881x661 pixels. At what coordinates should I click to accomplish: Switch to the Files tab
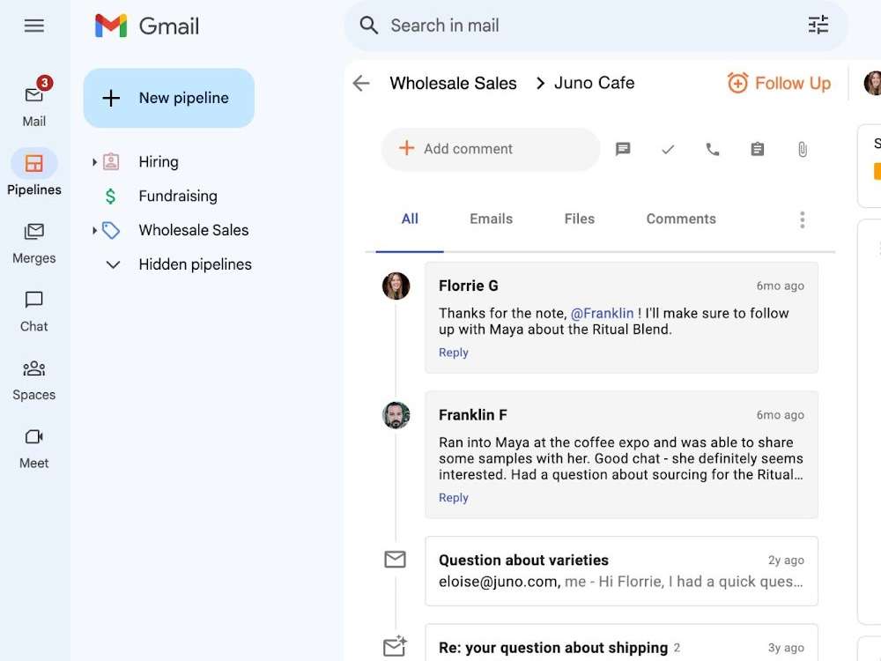(x=580, y=219)
